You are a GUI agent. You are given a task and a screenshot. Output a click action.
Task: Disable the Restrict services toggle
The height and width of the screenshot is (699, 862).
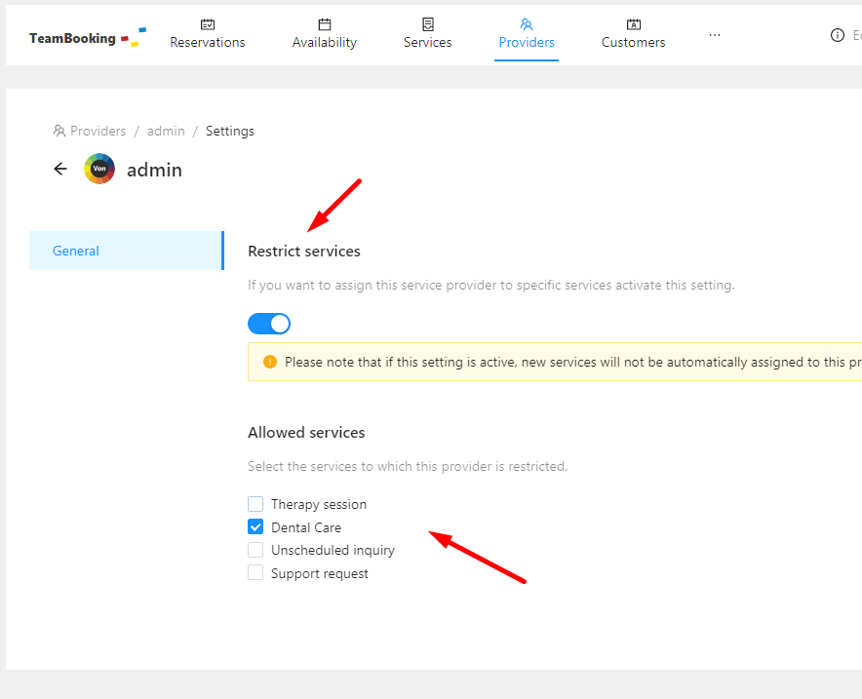point(269,324)
